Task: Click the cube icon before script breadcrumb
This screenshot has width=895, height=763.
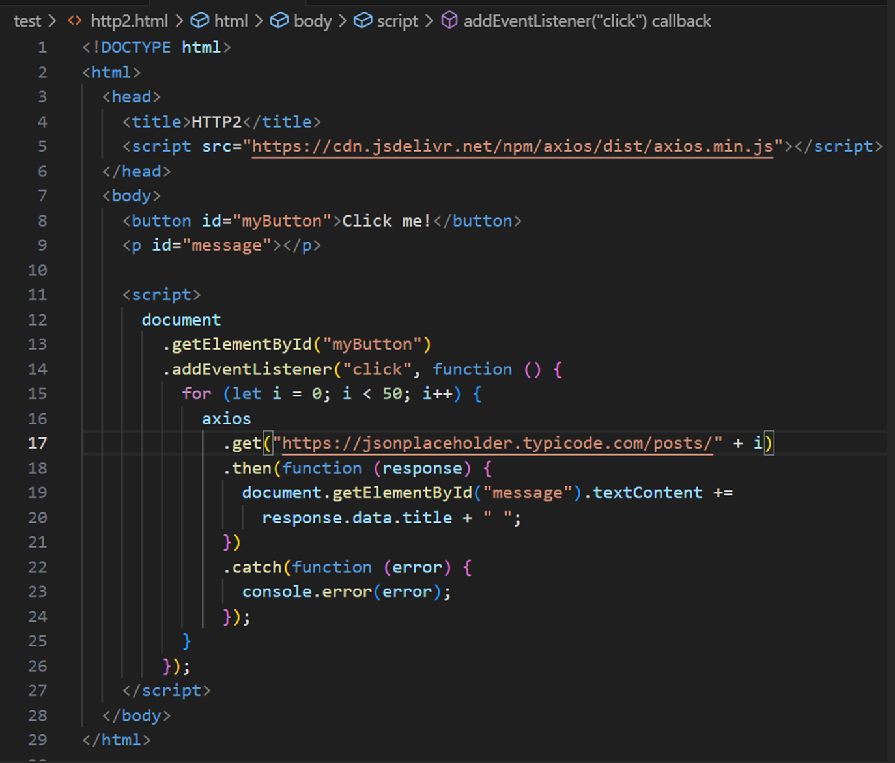Action: click(363, 21)
